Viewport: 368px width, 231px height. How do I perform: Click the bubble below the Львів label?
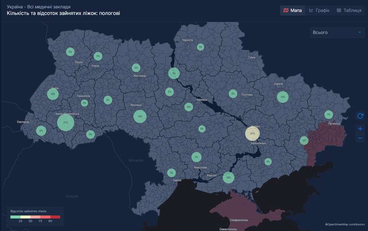(x=53, y=94)
